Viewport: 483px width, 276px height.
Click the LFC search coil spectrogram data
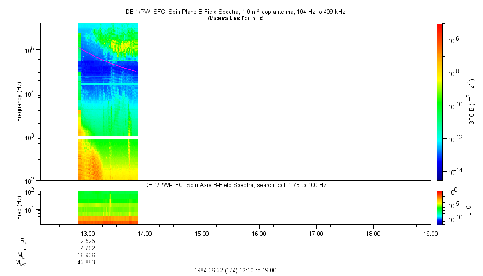108,207
